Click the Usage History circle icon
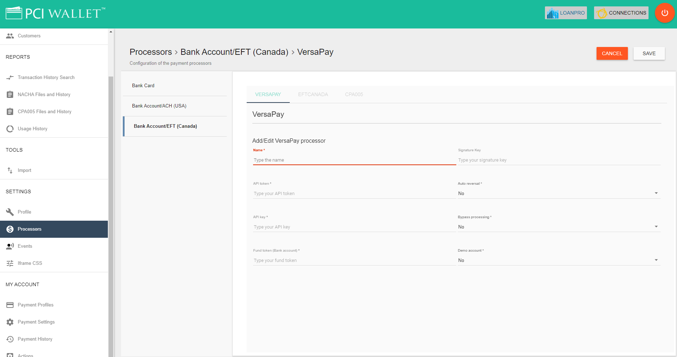Screen dimensions: 677x357 tap(10, 128)
